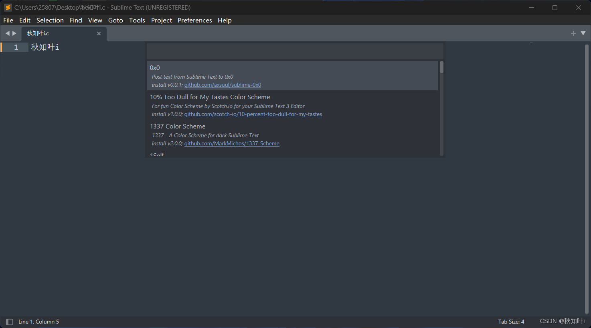This screenshot has width=591, height=328.
Task: Maximize the Sublime Text window
Action: pyautogui.click(x=555, y=8)
